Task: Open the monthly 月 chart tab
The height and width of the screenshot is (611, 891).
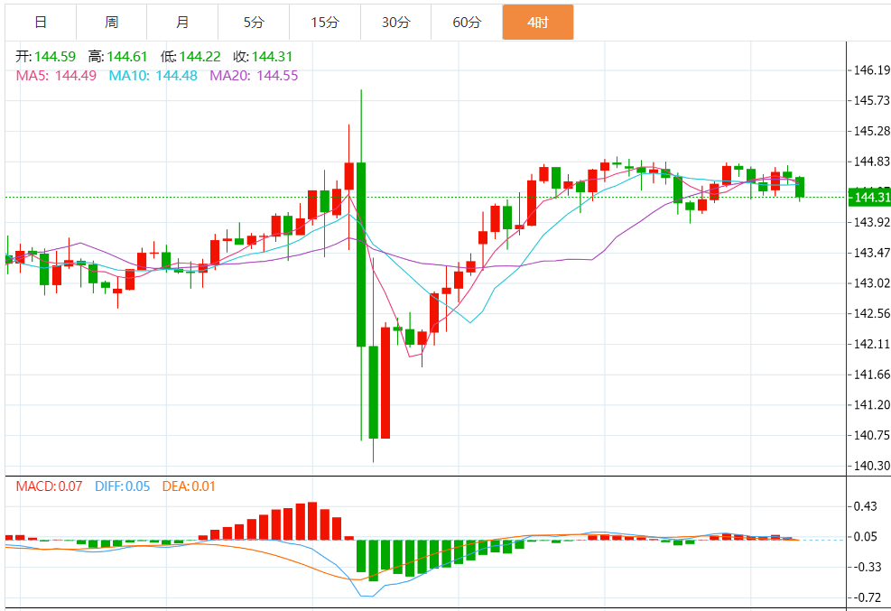Action: 182,23
